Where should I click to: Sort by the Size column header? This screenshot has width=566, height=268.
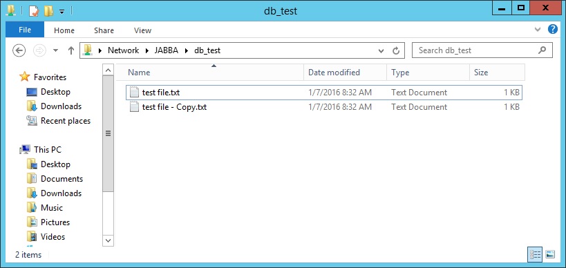click(x=497, y=72)
